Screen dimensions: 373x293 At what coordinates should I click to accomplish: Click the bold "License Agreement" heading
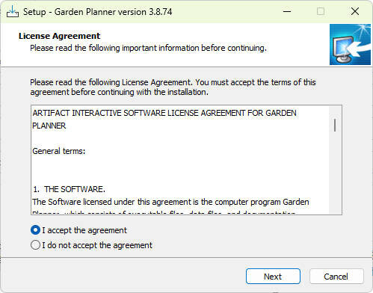[x=59, y=36]
